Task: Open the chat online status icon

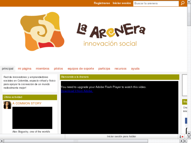Action: pos(181,137)
